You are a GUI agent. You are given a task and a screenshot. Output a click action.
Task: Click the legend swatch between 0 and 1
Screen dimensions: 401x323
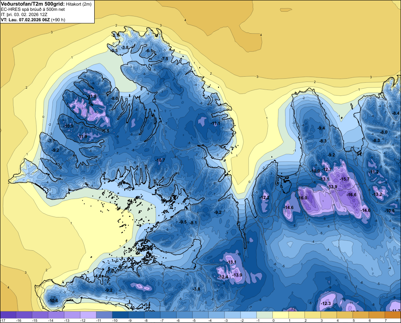[281, 315]
